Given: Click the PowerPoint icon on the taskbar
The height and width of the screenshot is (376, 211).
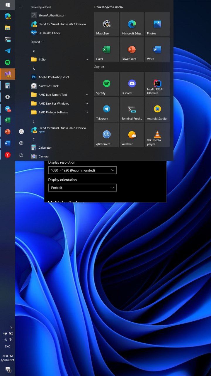Looking at the screenshot, I should (8, 132).
